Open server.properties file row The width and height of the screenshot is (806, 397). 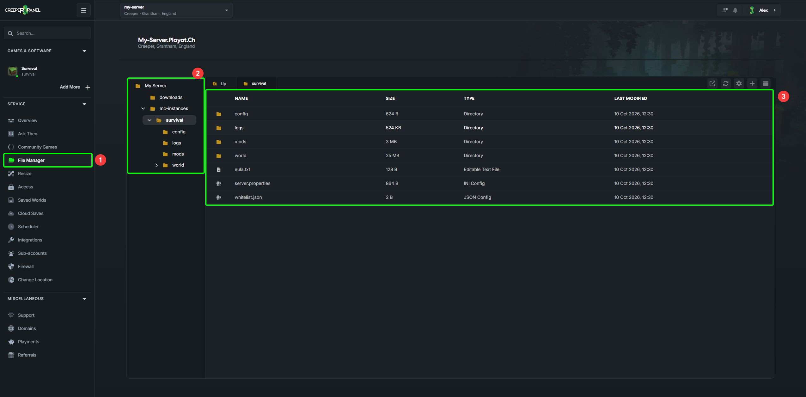pos(489,183)
